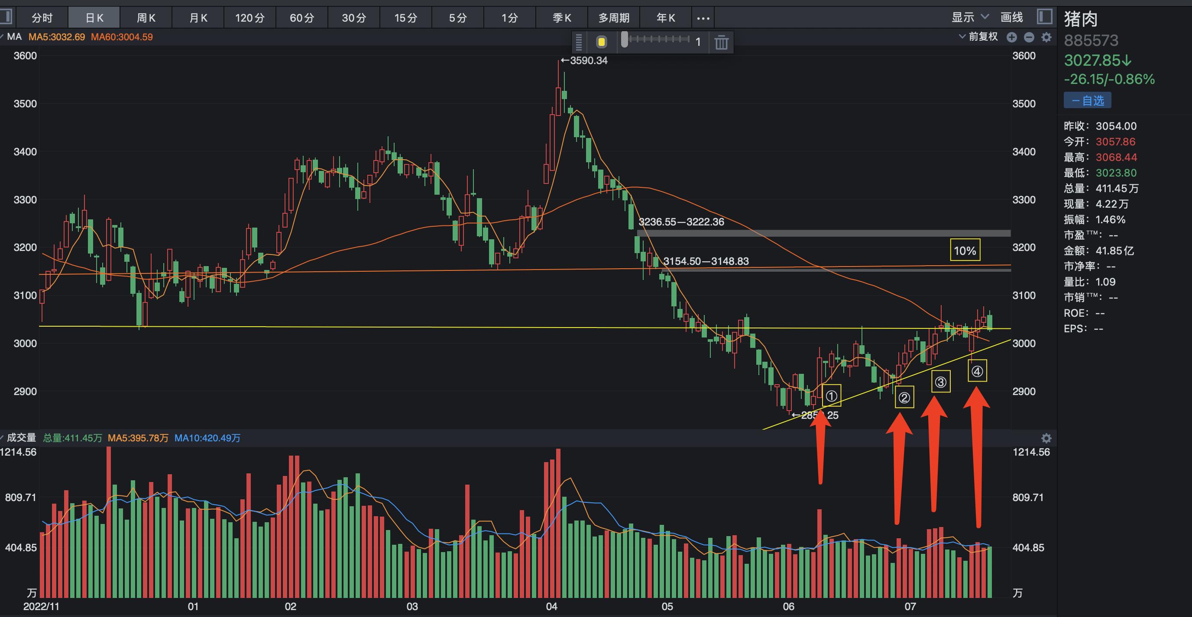Image resolution: width=1192 pixels, height=617 pixels.
Task: Click drawing toolbar drag handle
Action: point(579,42)
